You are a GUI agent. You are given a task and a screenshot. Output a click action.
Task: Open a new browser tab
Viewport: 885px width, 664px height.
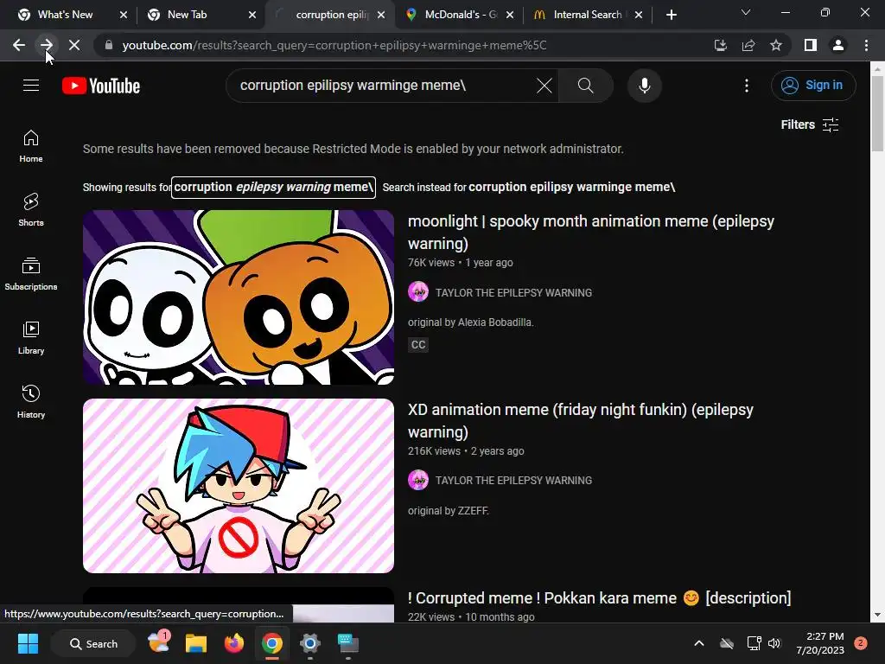671,16
